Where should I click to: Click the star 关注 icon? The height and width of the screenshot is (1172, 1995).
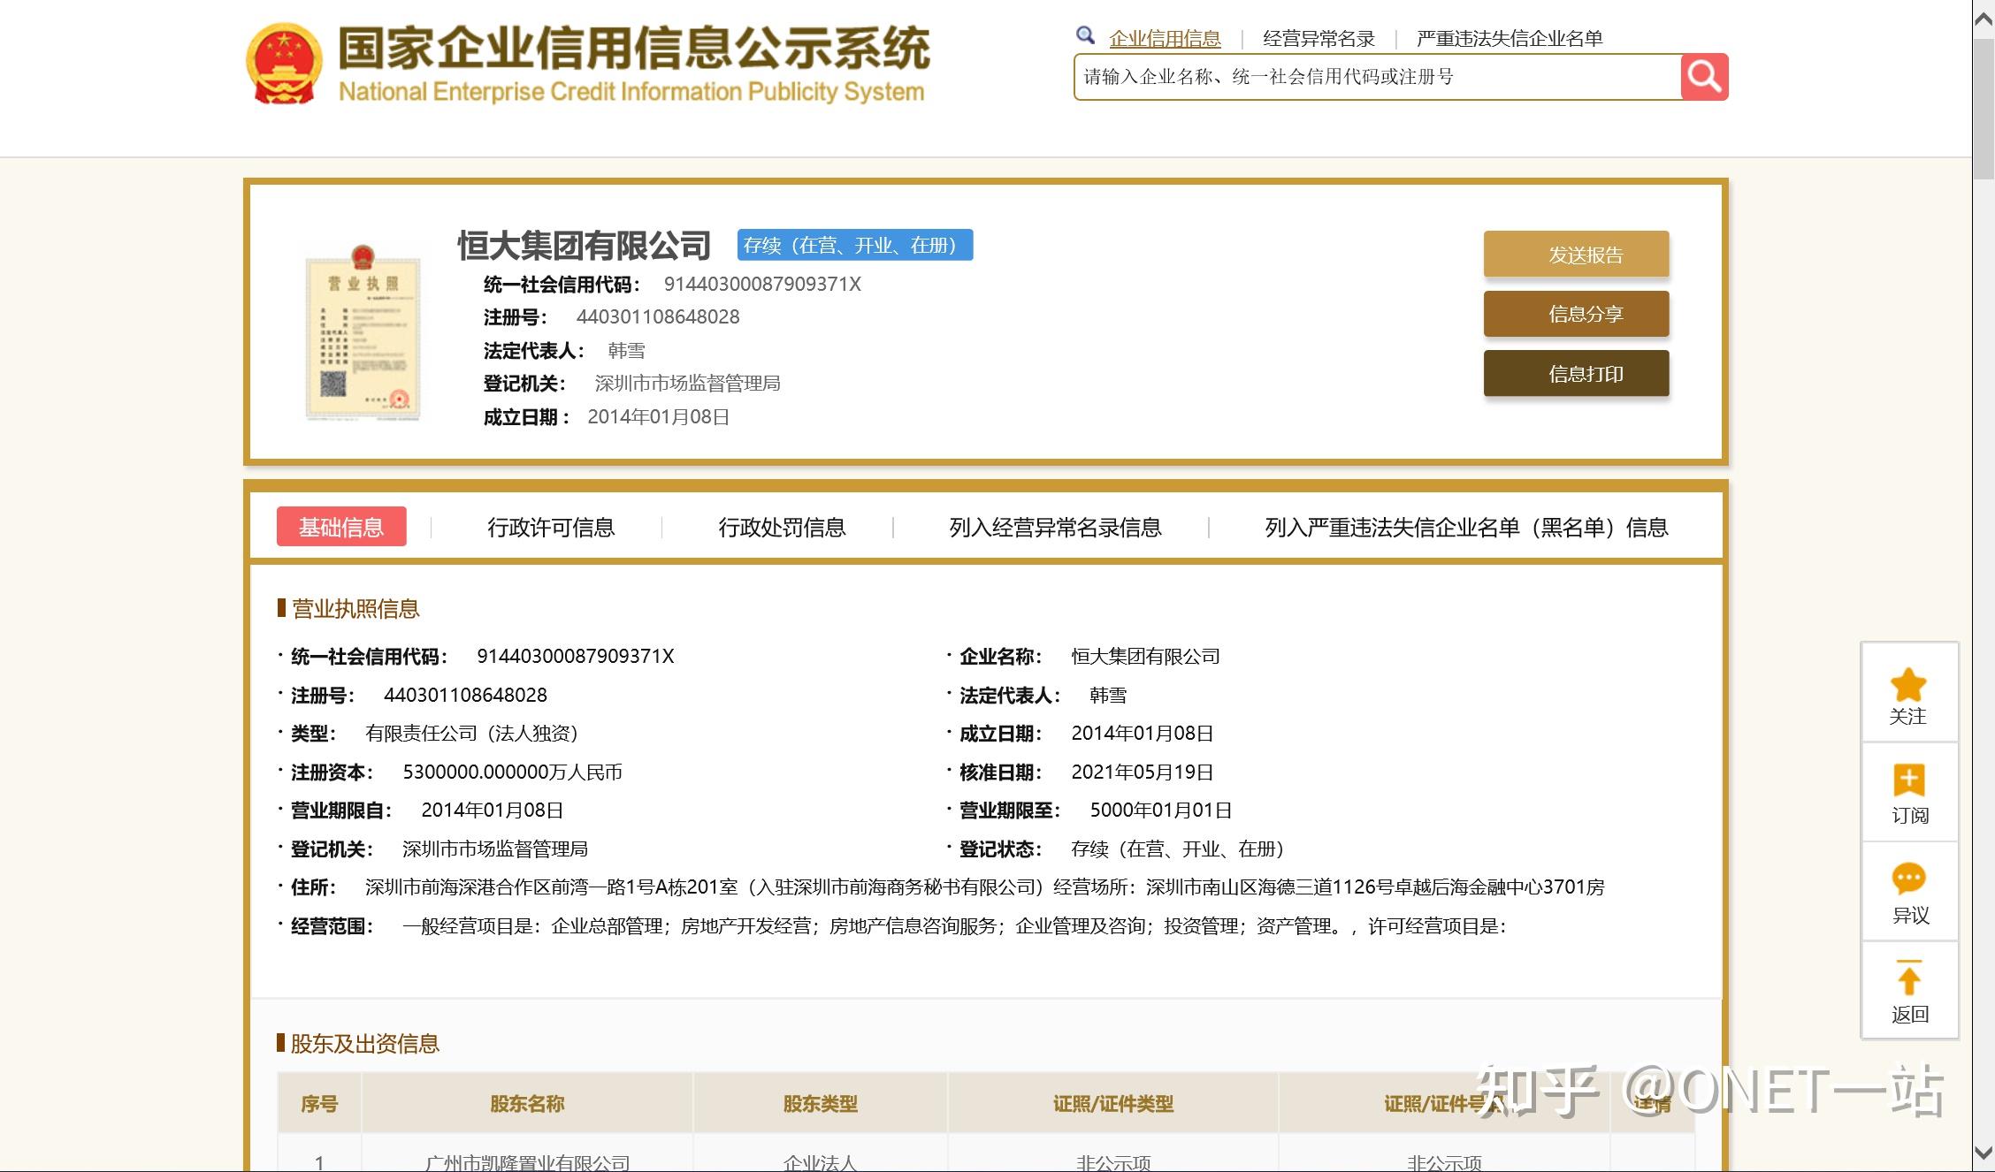(x=1908, y=684)
